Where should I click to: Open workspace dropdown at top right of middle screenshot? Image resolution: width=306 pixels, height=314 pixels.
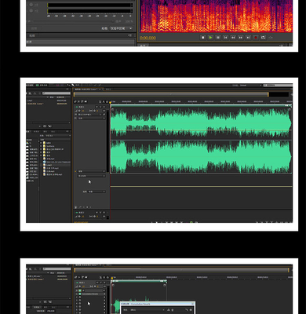coord(250,86)
